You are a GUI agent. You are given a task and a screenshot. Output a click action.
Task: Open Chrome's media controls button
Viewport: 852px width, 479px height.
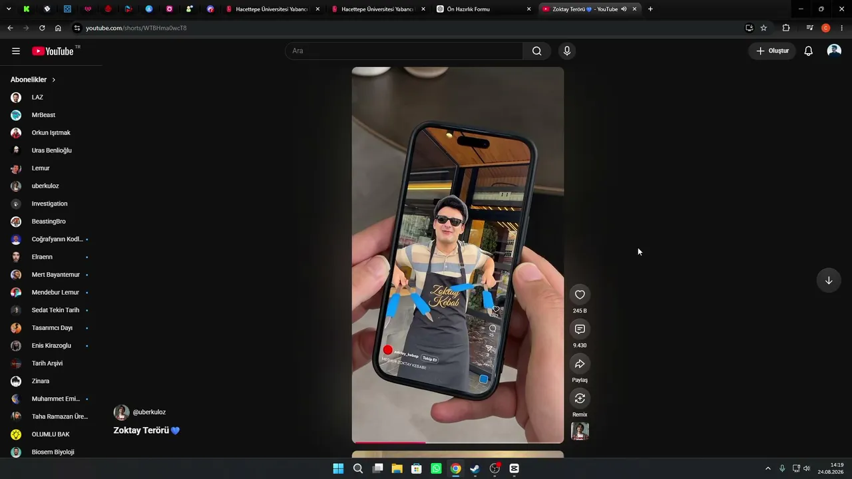coord(809,28)
